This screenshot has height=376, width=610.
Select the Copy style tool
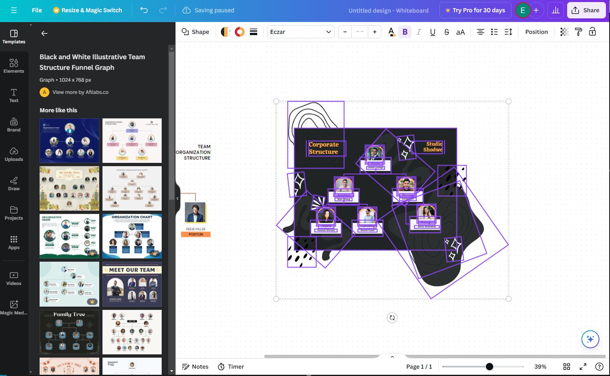[x=578, y=31]
